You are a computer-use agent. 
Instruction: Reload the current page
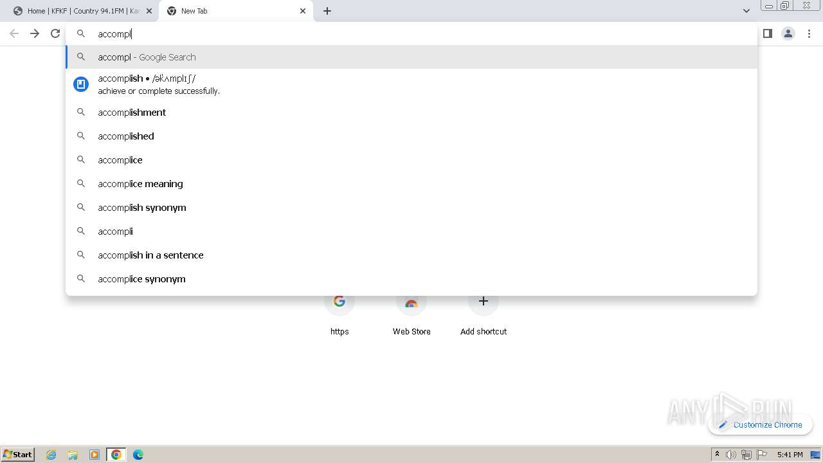55,33
